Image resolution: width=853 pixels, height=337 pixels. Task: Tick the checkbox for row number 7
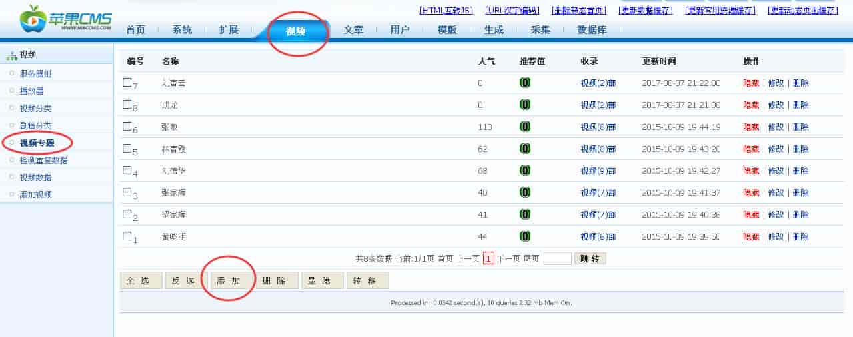tap(127, 83)
